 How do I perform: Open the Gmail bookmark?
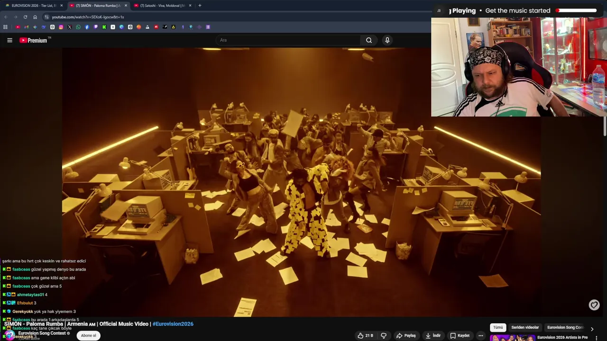point(26,27)
